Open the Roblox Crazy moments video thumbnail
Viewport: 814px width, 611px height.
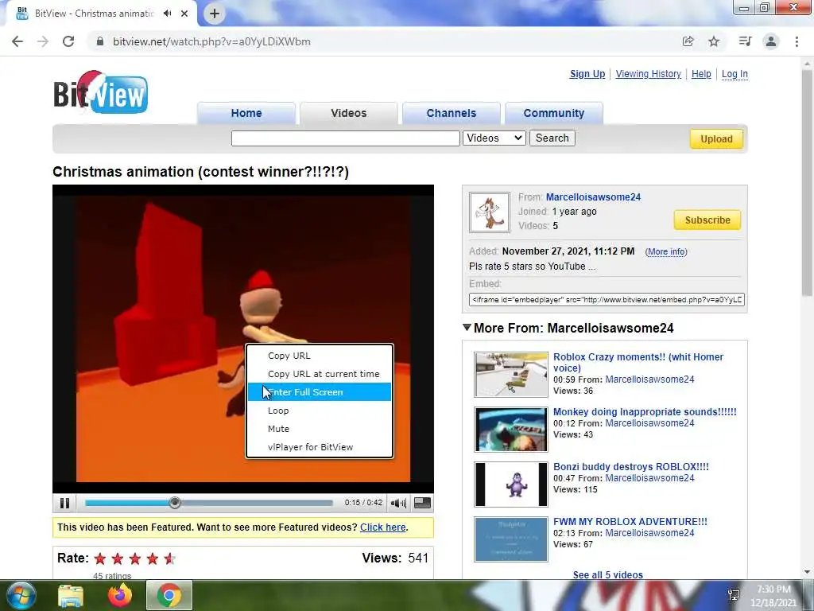511,375
